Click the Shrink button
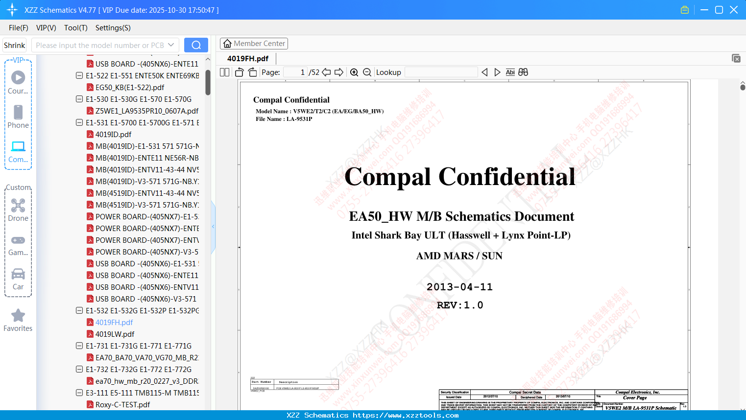The width and height of the screenshot is (746, 420). [15, 45]
